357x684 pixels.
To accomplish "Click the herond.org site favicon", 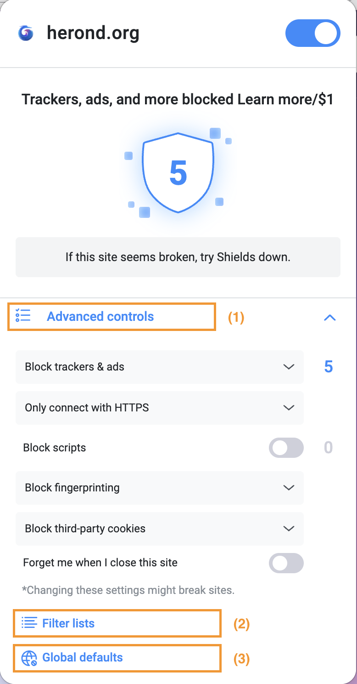I will (26, 33).
